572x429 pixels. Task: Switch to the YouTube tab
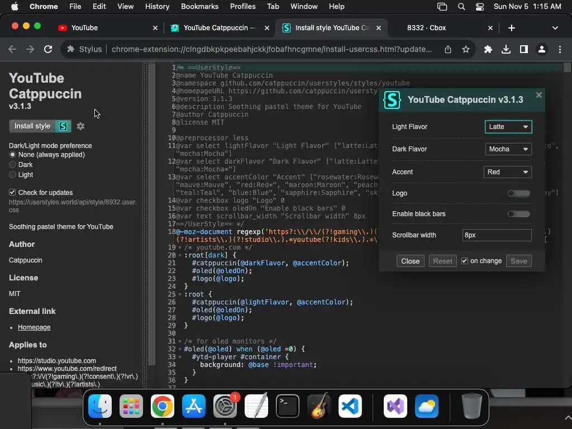[107, 28]
